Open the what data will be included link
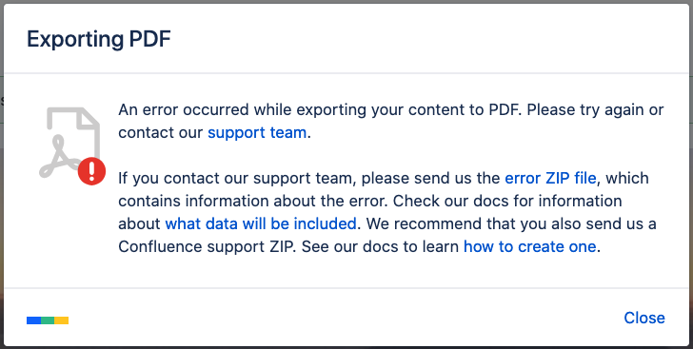This screenshot has height=349, width=693. (261, 224)
